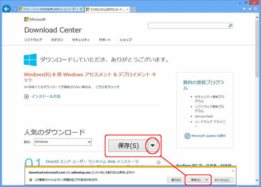
Task: Click the セキュリティ更新プログラム link
Action: coord(209,99)
